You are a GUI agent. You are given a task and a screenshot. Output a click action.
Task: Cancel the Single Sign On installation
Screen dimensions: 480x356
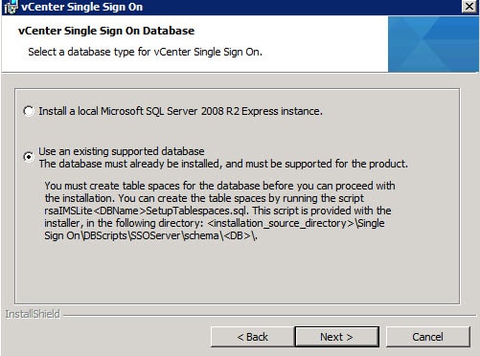point(427,337)
